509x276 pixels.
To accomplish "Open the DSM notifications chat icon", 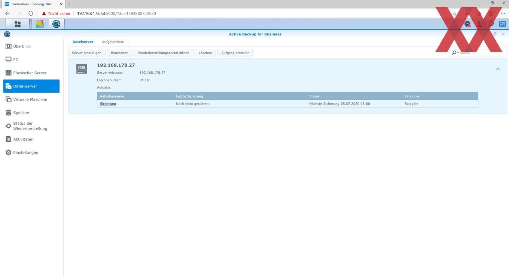I will 467,24.
